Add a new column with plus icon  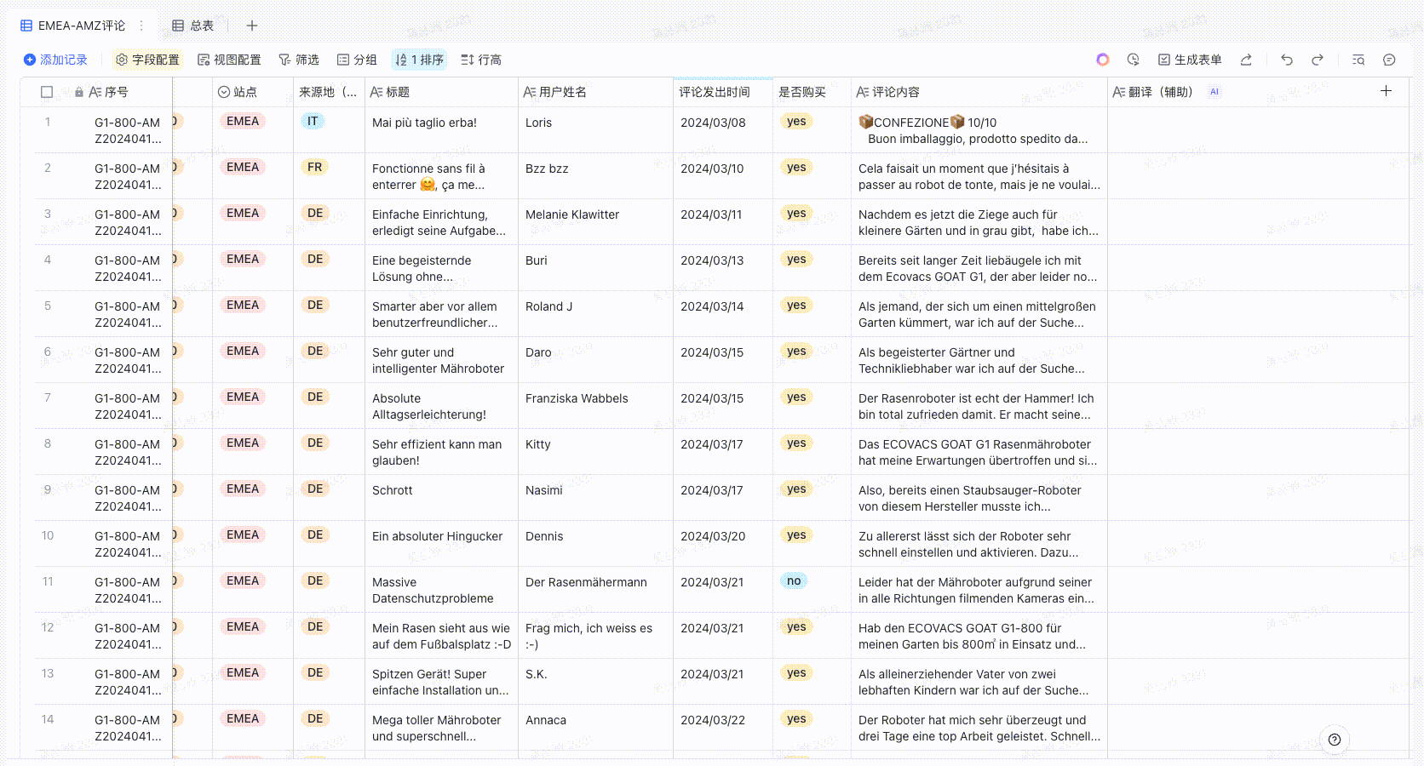pos(1386,91)
